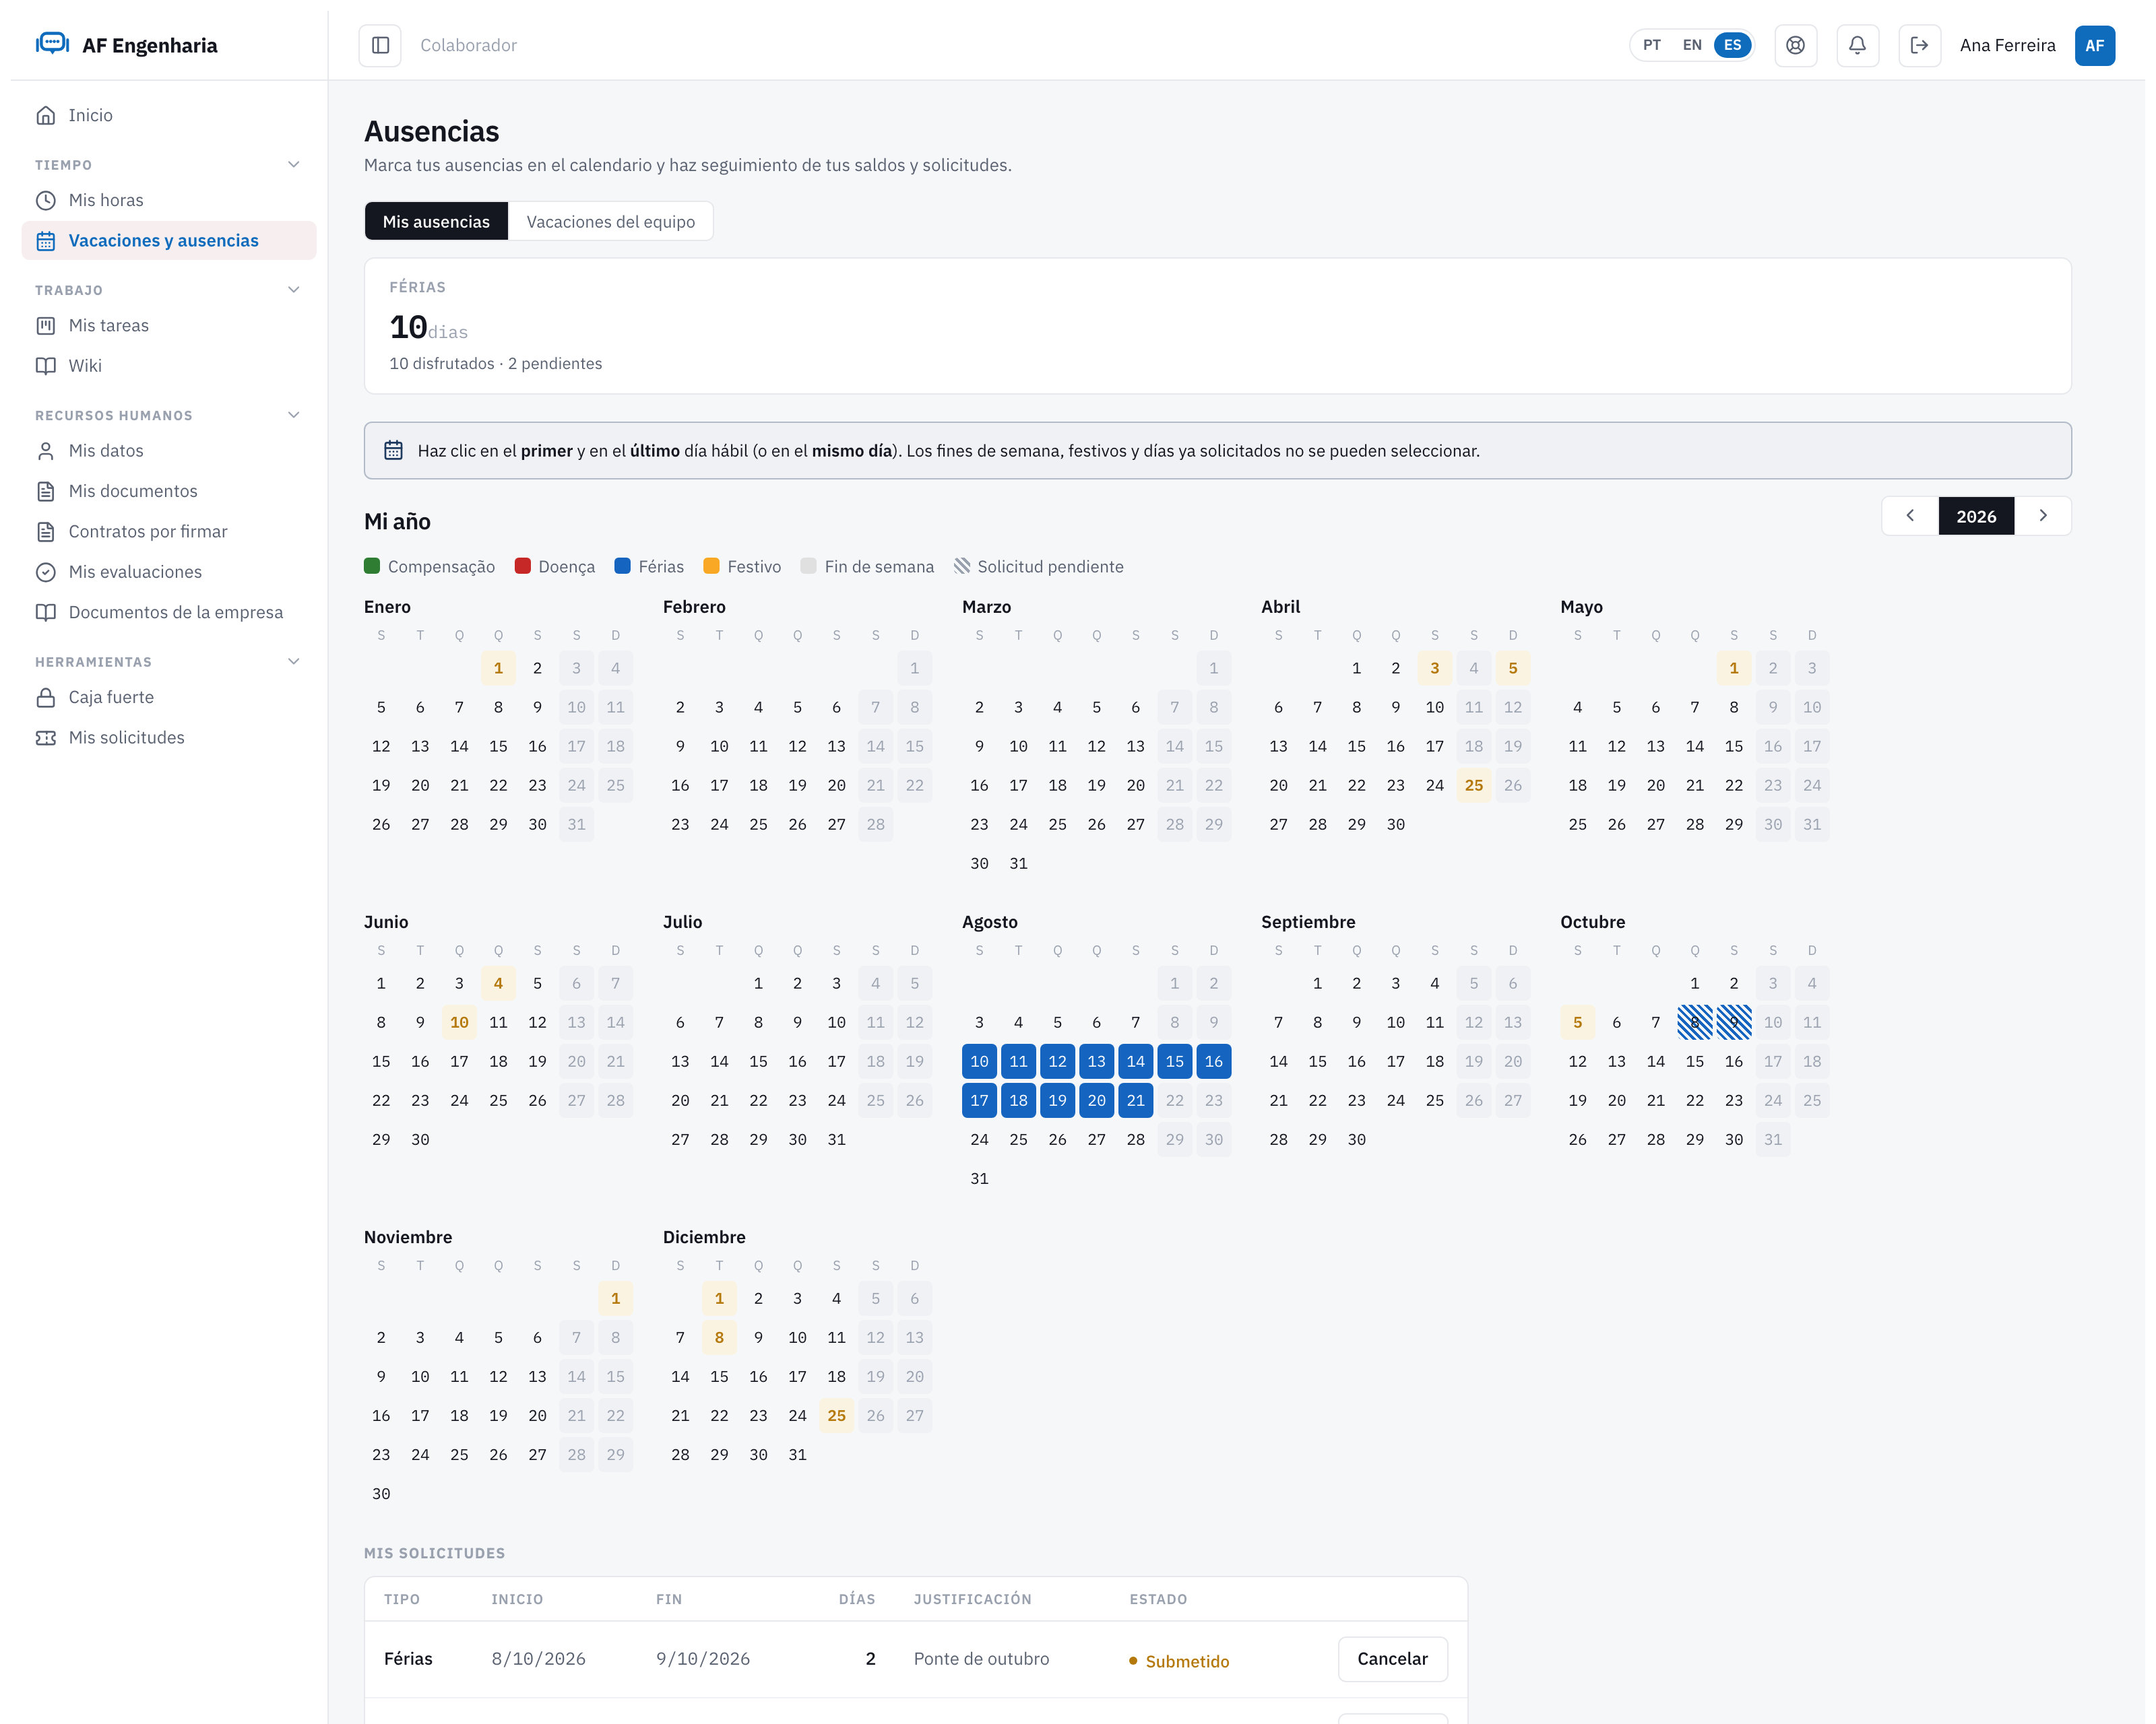Click the Mis tareas board icon

[x=46, y=326]
